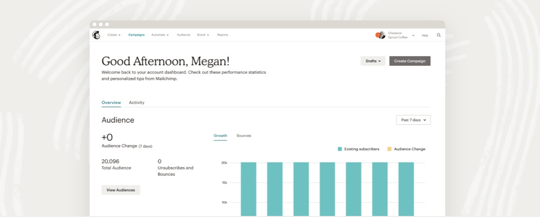Open the Drafts dropdown

click(x=373, y=61)
